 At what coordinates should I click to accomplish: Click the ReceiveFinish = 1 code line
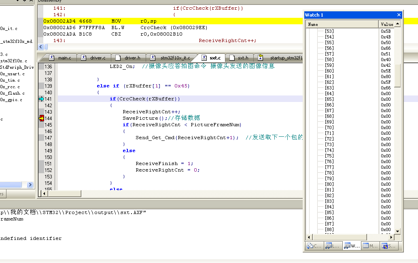164,163
